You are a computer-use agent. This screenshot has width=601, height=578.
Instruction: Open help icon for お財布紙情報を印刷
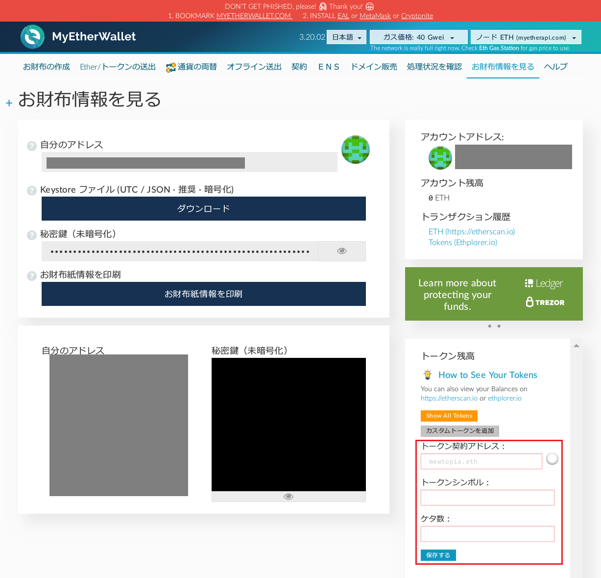(32, 276)
